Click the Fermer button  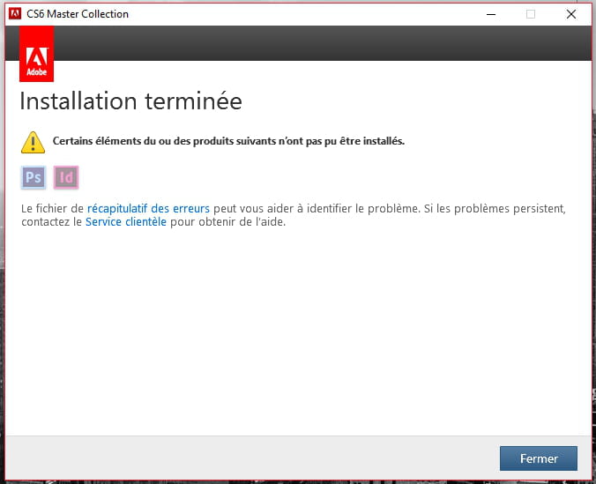coord(538,458)
